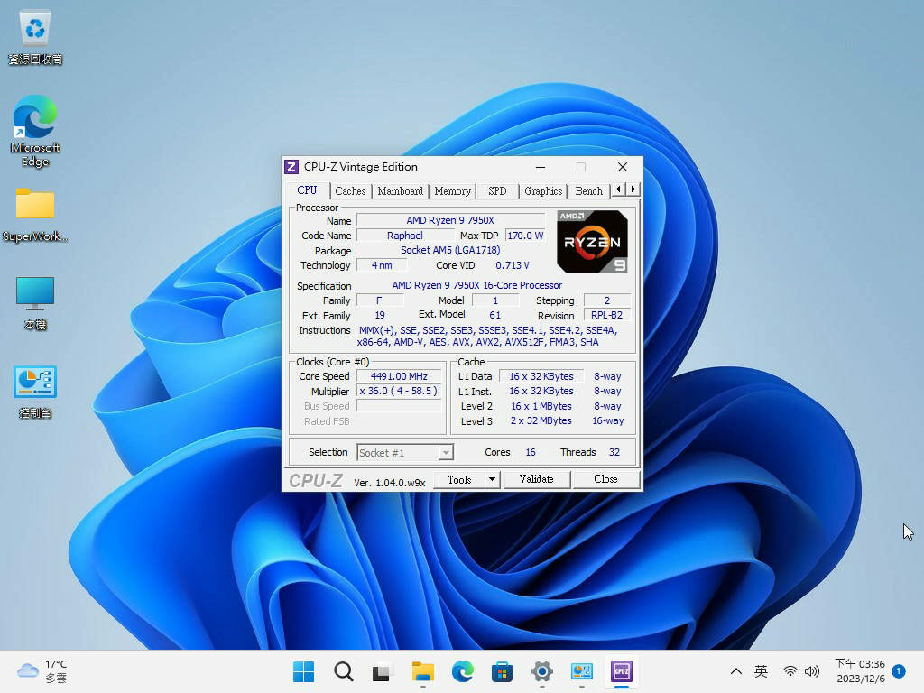
Task: Click the CPU-Z logo at window bottom-left
Action: tap(315, 479)
